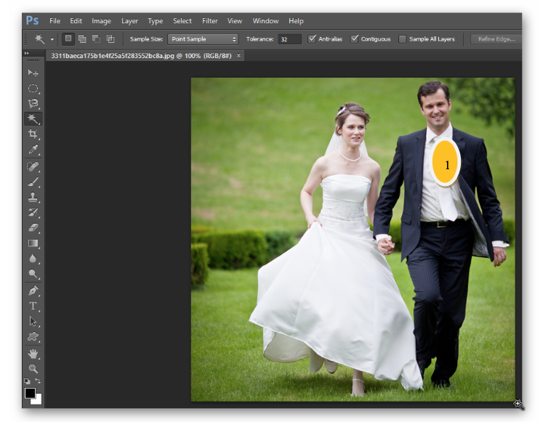The height and width of the screenshot is (422, 543).
Task: Activate the Horizontal Type tool
Action: tap(33, 306)
